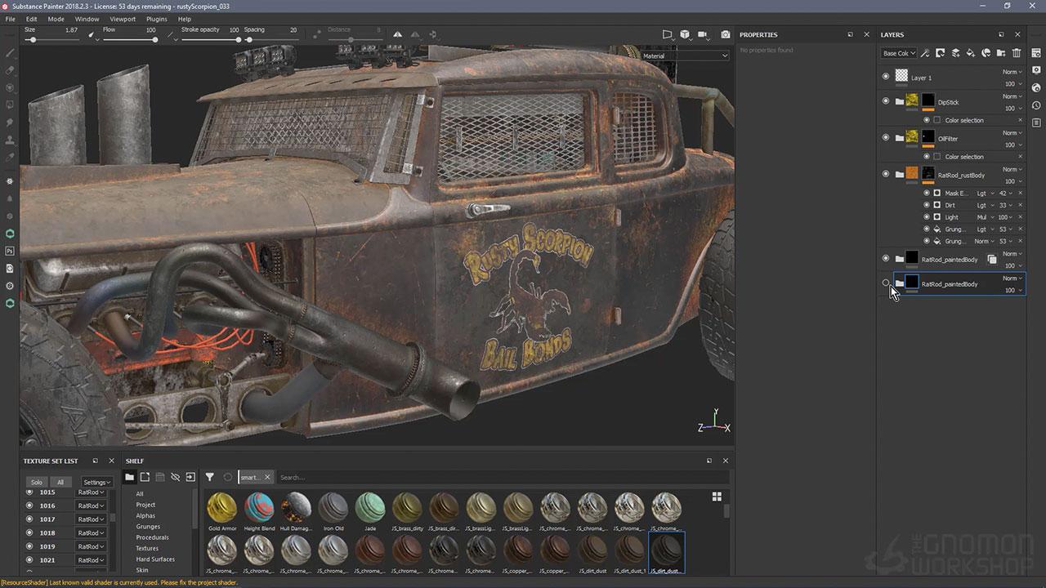This screenshot has height=588, width=1046.
Task: Open the Display Settings icon on right dock
Action: (x=1036, y=70)
